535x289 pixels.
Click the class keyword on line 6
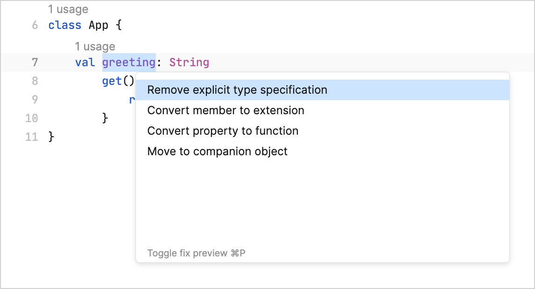pos(64,25)
